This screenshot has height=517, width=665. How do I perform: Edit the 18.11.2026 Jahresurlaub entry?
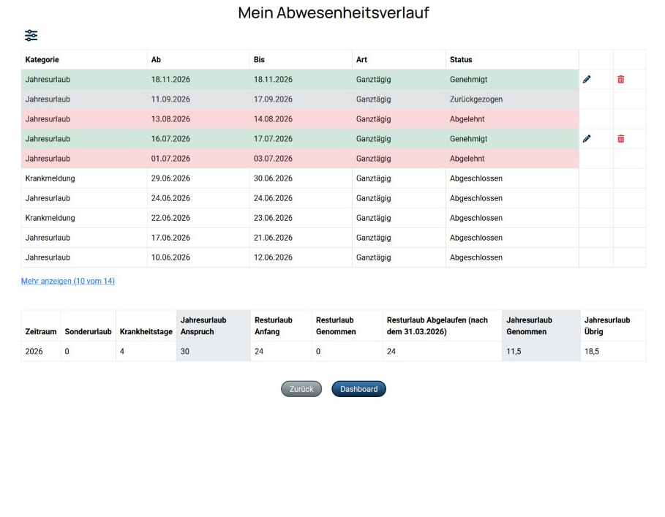(587, 79)
